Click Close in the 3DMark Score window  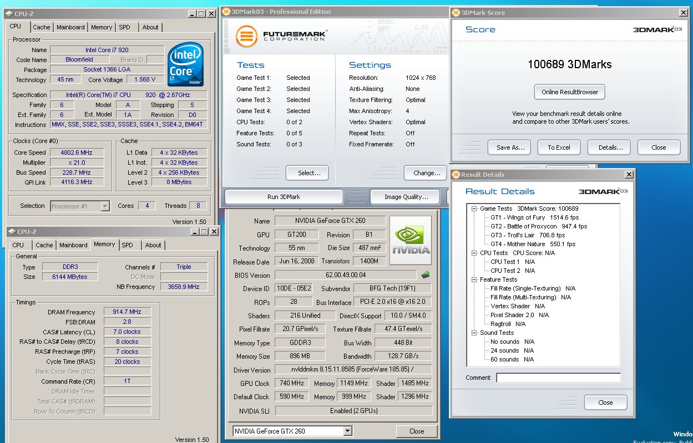[x=659, y=147]
